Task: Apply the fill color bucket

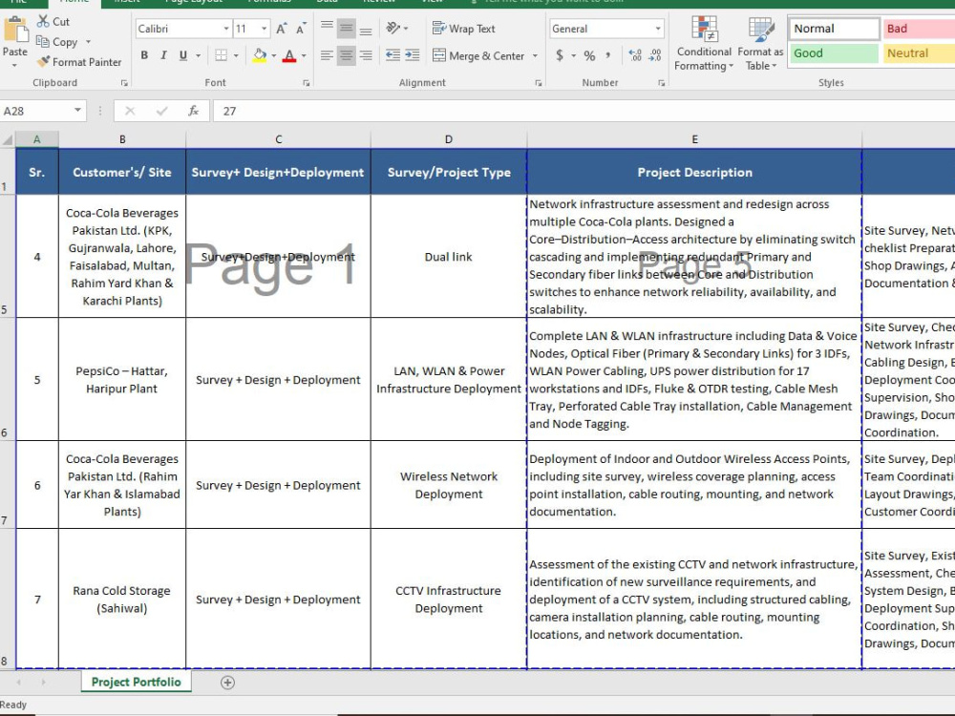Action: click(x=260, y=55)
